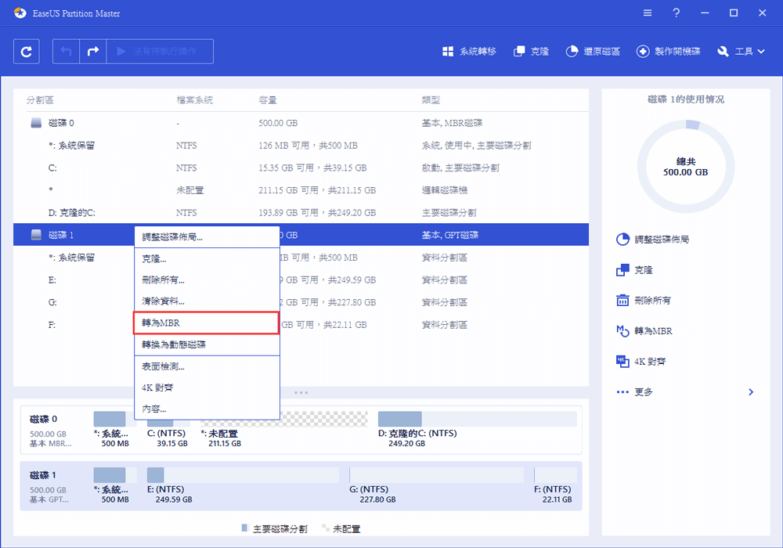Click the disk usage donut chart

(686, 168)
